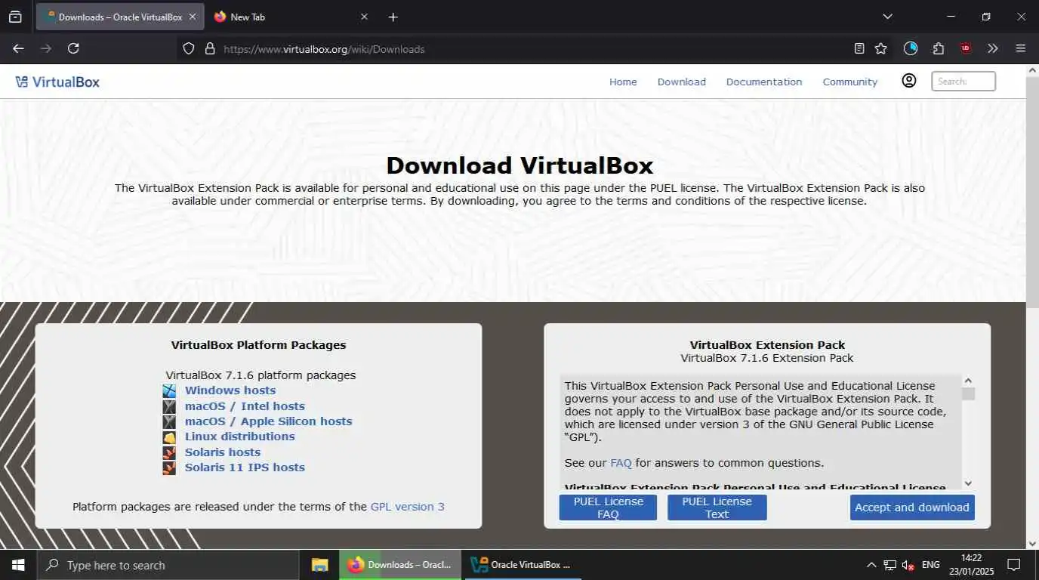Open the circular pie-chart toolbar icon

click(x=911, y=48)
